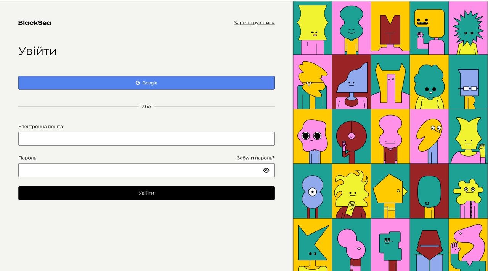Click the або divider text
The image size is (488, 271).
[146, 106]
